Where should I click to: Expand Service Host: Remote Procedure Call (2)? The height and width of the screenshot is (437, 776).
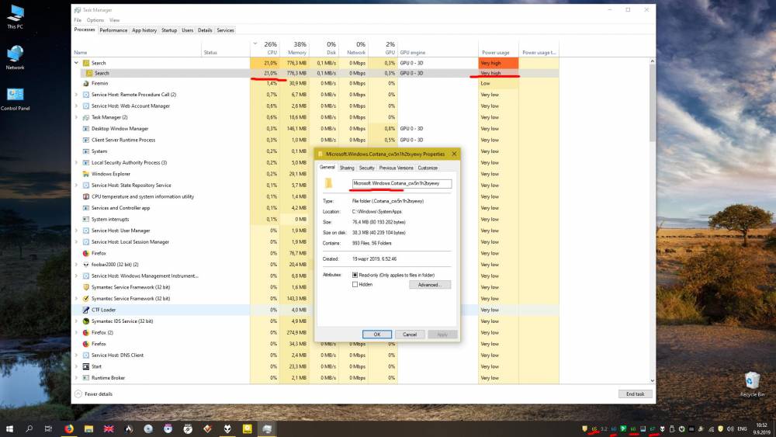tap(76, 95)
